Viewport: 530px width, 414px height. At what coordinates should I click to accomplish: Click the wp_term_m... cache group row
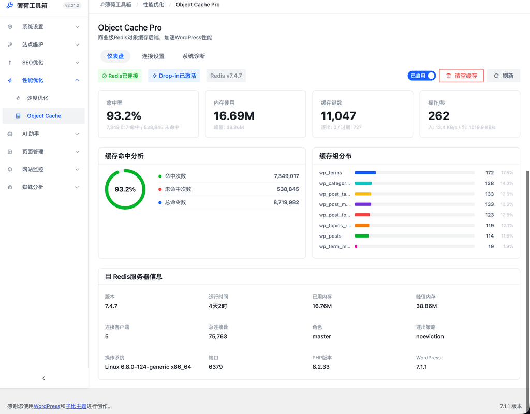416,247
